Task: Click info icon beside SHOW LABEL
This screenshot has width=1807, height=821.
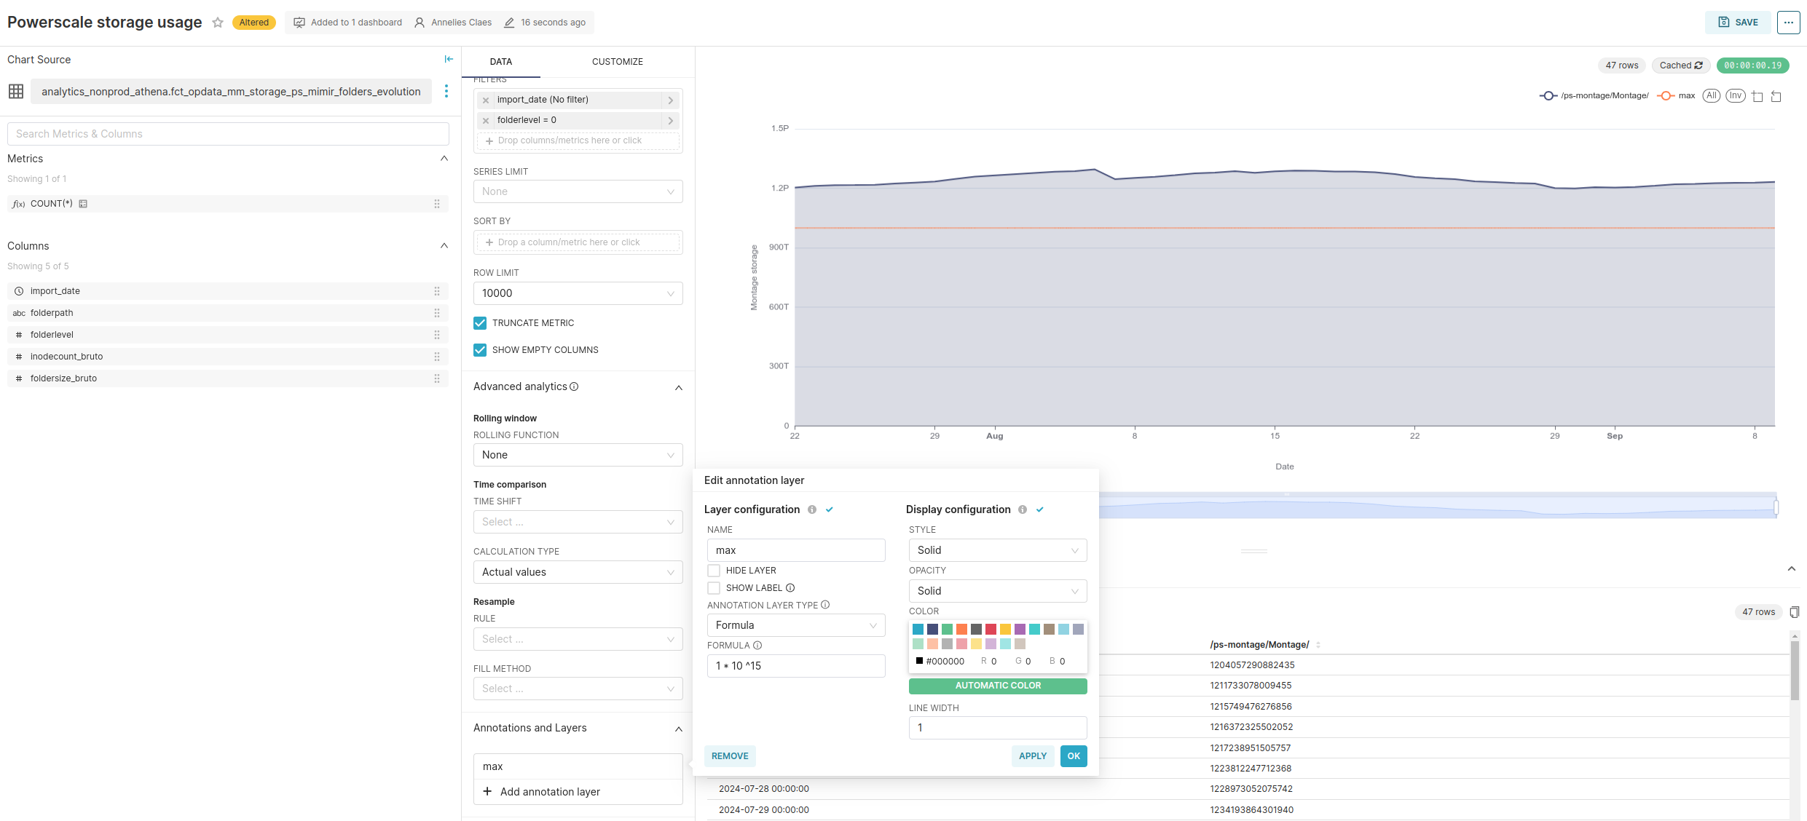Action: pyautogui.click(x=790, y=588)
